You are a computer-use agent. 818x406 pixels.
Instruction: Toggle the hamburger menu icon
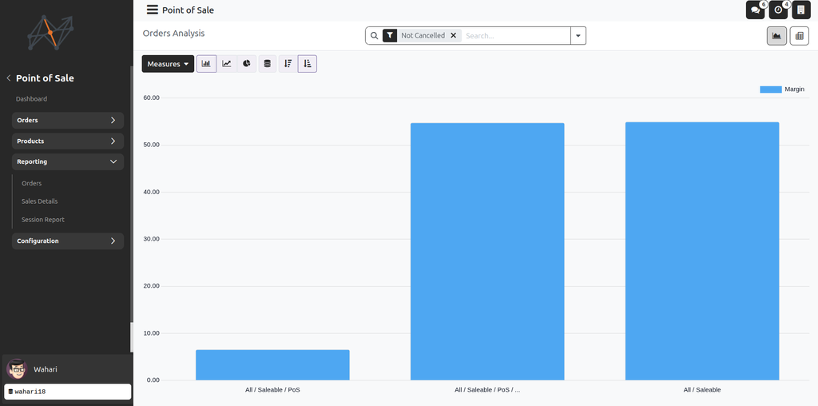152,10
